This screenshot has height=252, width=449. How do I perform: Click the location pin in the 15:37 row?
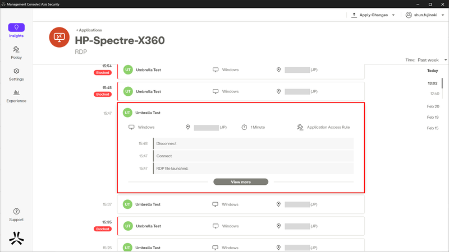click(x=278, y=204)
